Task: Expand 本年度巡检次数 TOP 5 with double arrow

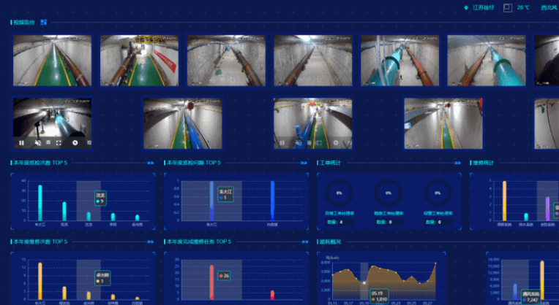Action: pyautogui.click(x=151, y=163)
